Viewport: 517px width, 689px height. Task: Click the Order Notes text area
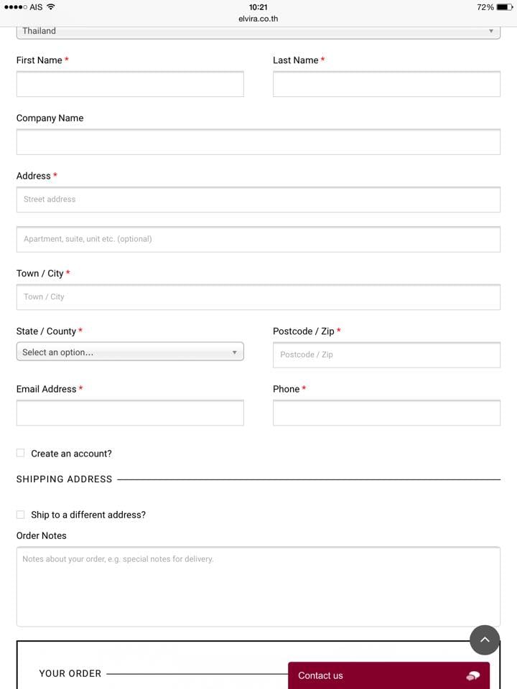click(x=258, y=586)
